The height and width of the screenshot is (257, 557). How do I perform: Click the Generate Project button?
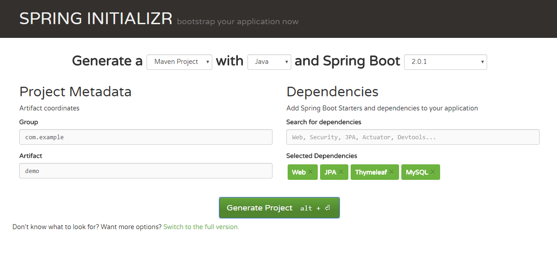[x=279, y=208]
